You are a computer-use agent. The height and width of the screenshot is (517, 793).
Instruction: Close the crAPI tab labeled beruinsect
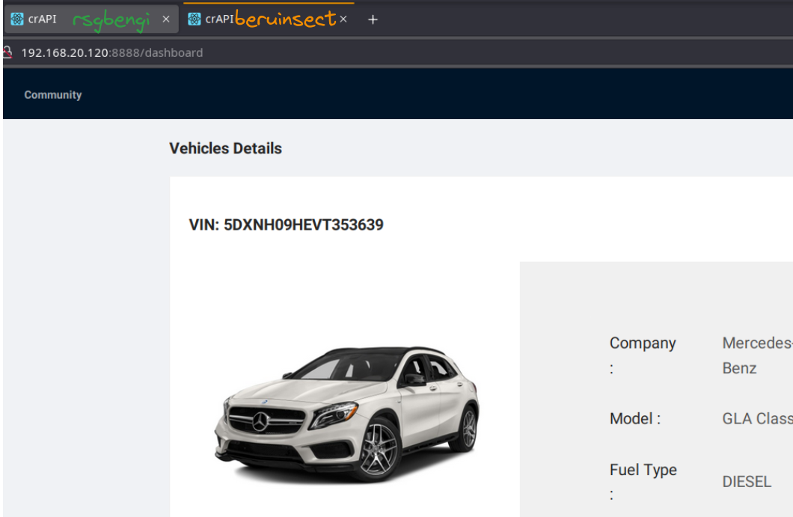(x=343, y=19)
